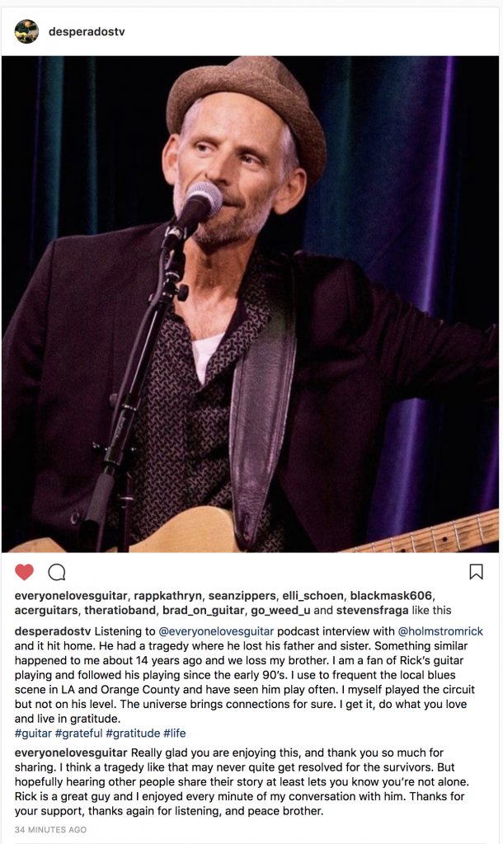Unlike the post with the red heart

tap(24, 572)
